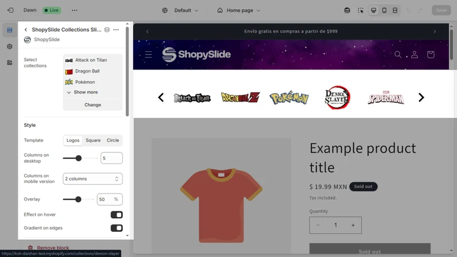Open the Columns on mobile version dropdown
Screen dimensions: 457x257
coord(93,179)
